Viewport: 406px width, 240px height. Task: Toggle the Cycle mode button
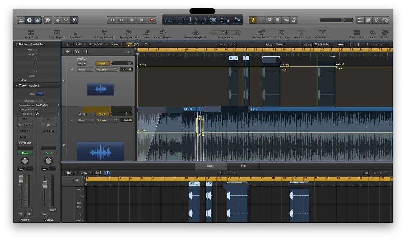tap(253, 20)
